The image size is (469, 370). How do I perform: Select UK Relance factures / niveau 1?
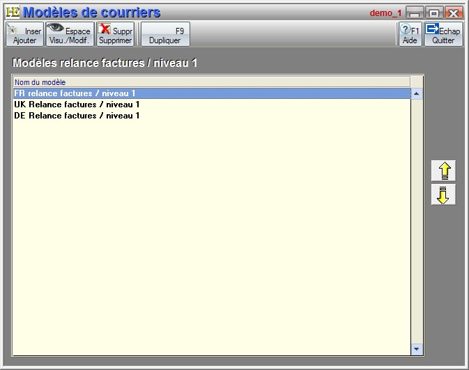click(x=212, y=105)
